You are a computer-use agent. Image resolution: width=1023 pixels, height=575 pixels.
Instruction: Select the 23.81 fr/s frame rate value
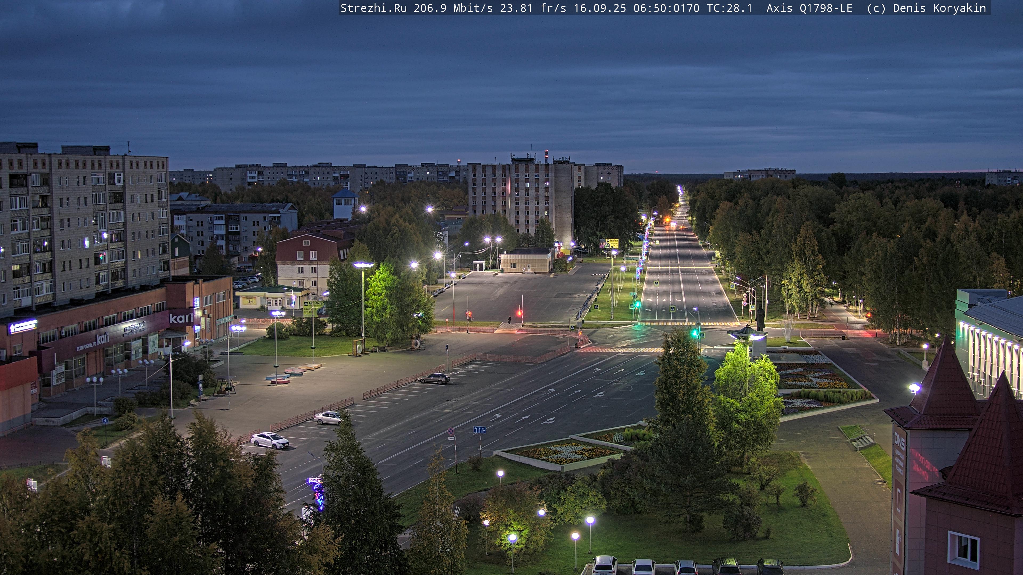[533, 8]
